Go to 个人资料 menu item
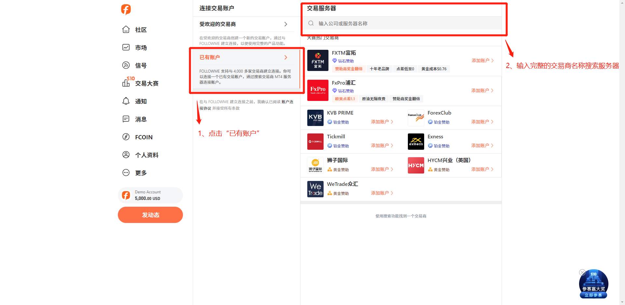The height and width of the screenshot is (305, 625). coord(147,155)
